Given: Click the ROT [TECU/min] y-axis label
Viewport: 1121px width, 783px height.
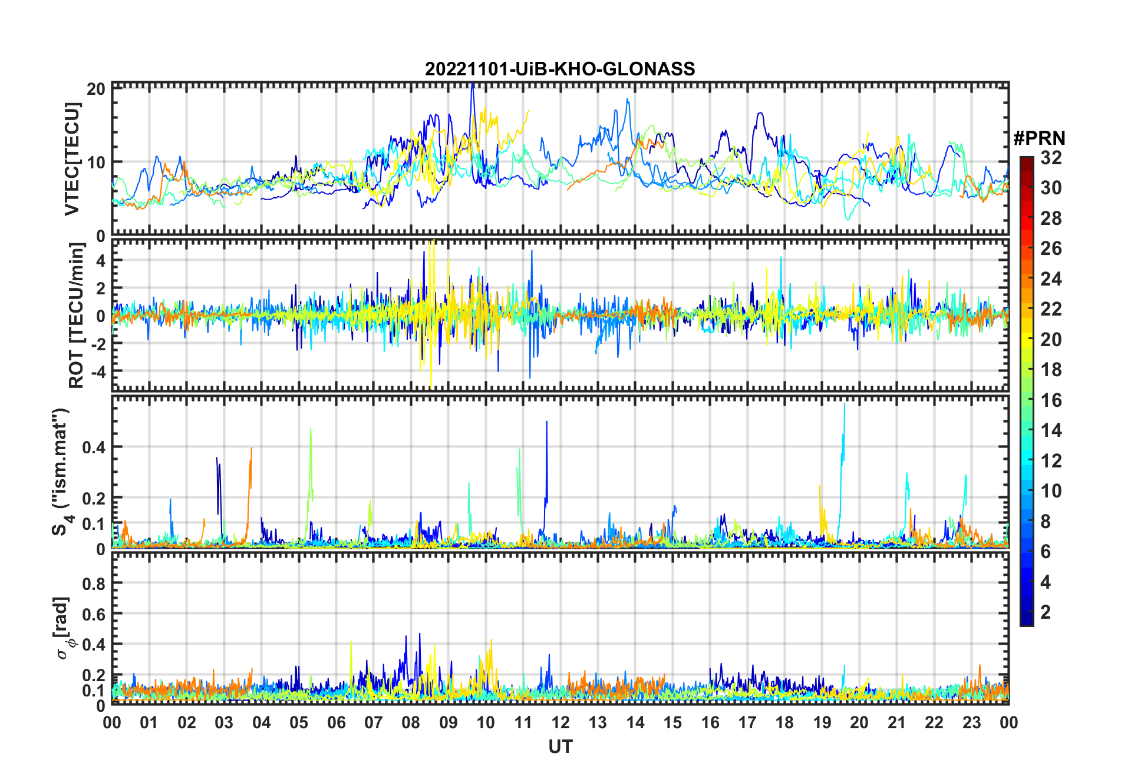Looking at the screenshot, I should coord(76,315).
